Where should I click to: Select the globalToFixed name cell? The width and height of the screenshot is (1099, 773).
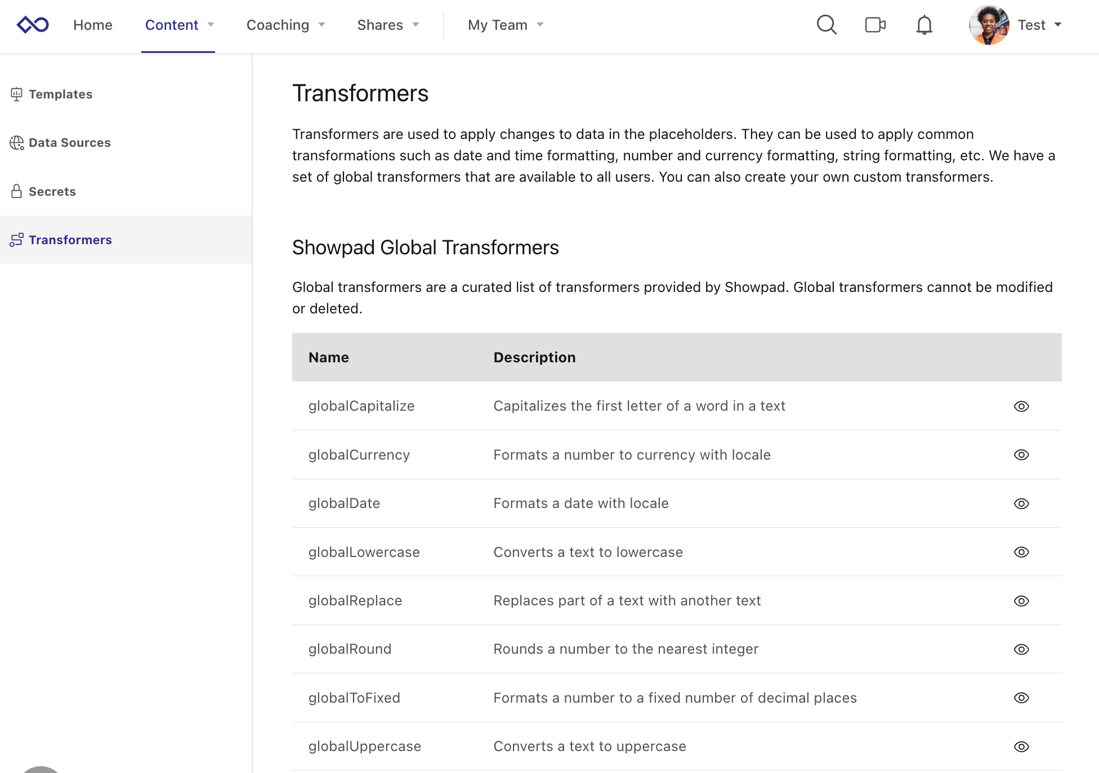coord(354,698)
